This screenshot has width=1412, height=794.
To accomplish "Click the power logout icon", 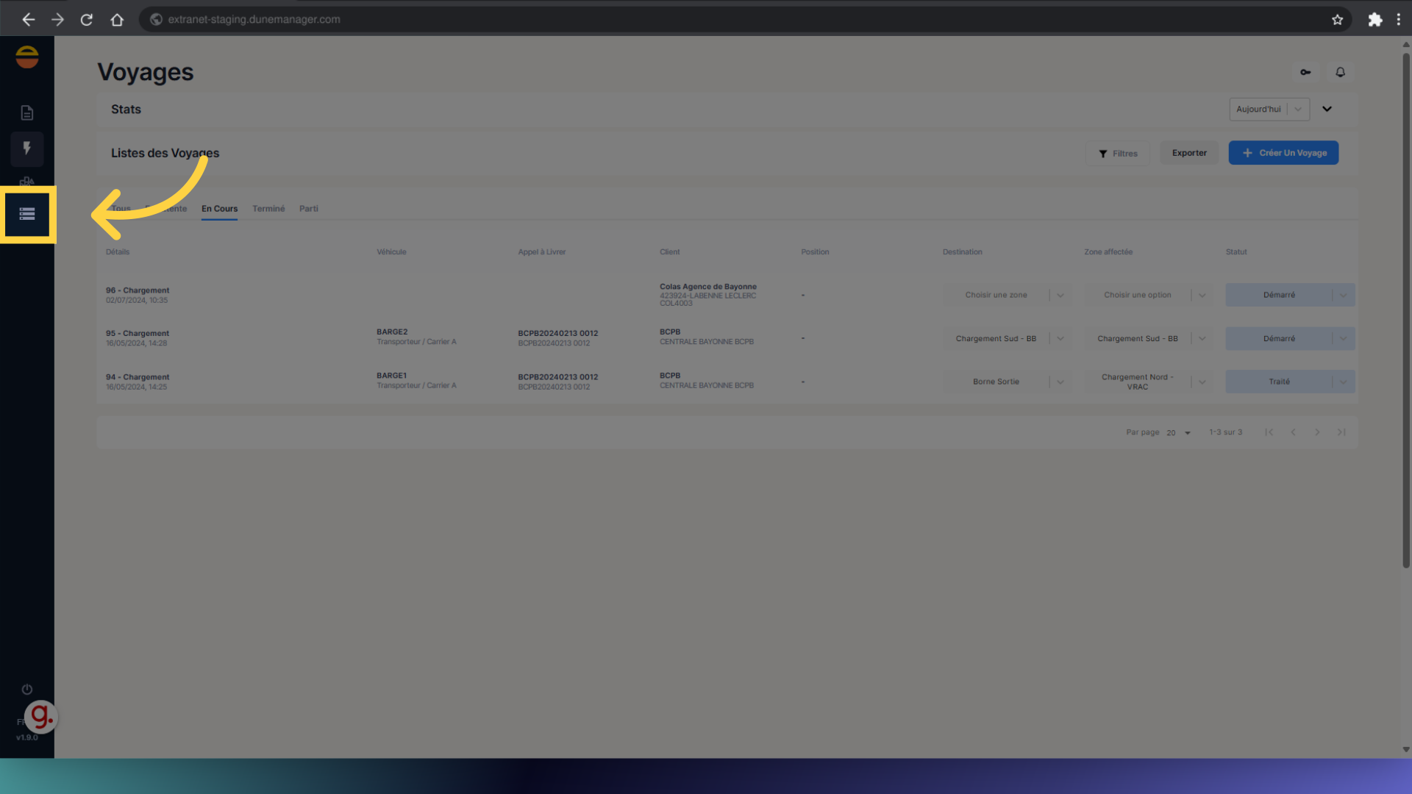I will (x=27, y=689).
